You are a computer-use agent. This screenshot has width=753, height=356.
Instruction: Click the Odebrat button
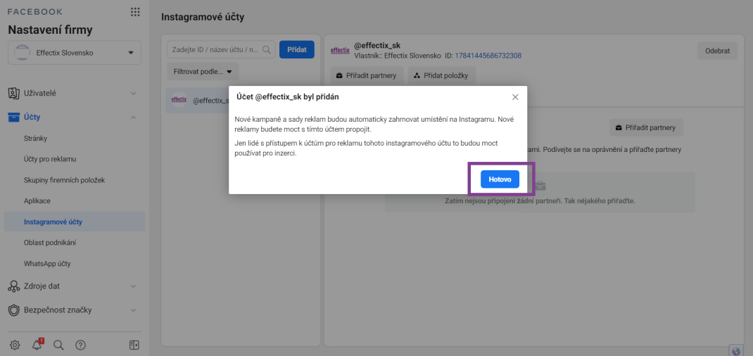(718, 51)
